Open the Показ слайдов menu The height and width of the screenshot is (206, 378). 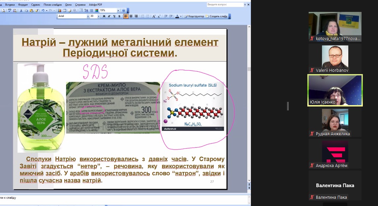click(x=52, y=5)
